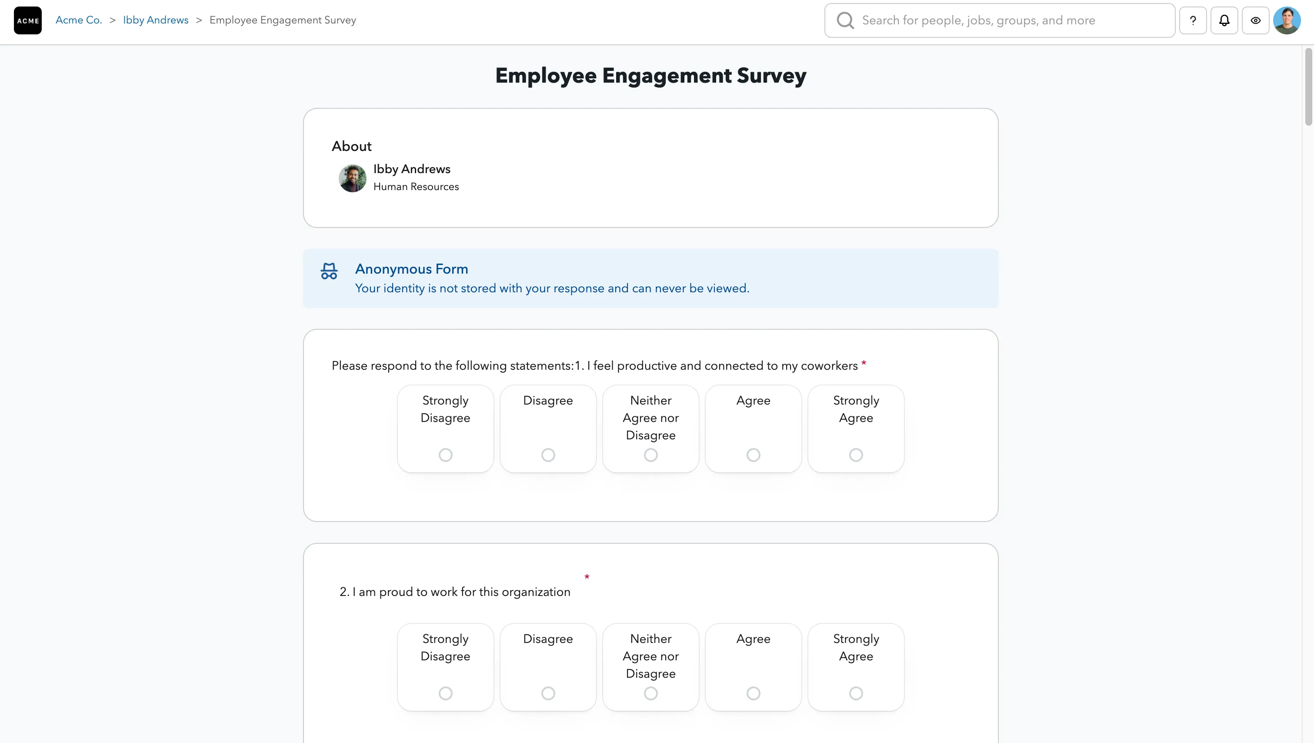Click the Ibby Andrews name in About
Viewport: 1314px width, 743px height.
(x=412, y=169)
